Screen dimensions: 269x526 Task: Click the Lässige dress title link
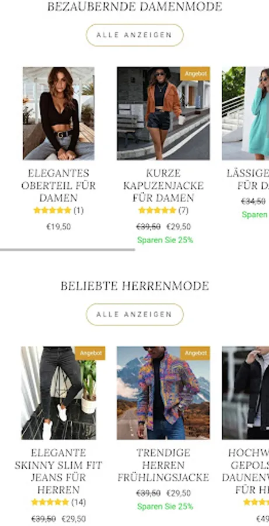[248, 179]
